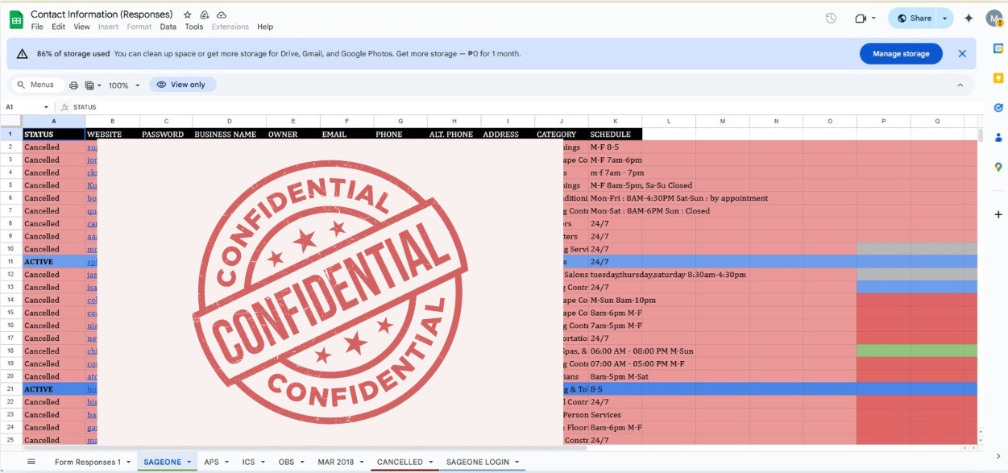Select the STATUS header cell A1
This screenshot has height=473, width=1008.
(x=54, y=134)
